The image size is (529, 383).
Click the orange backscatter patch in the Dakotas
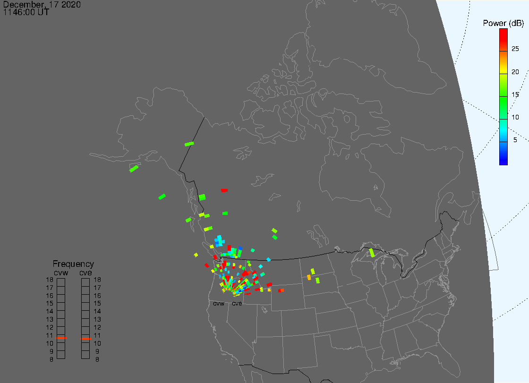tap(309, 277)
